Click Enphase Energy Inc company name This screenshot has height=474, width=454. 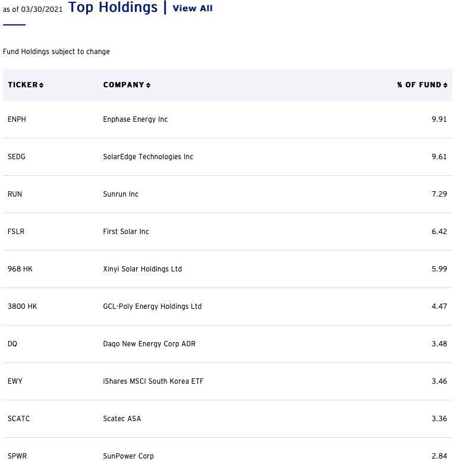135,119
